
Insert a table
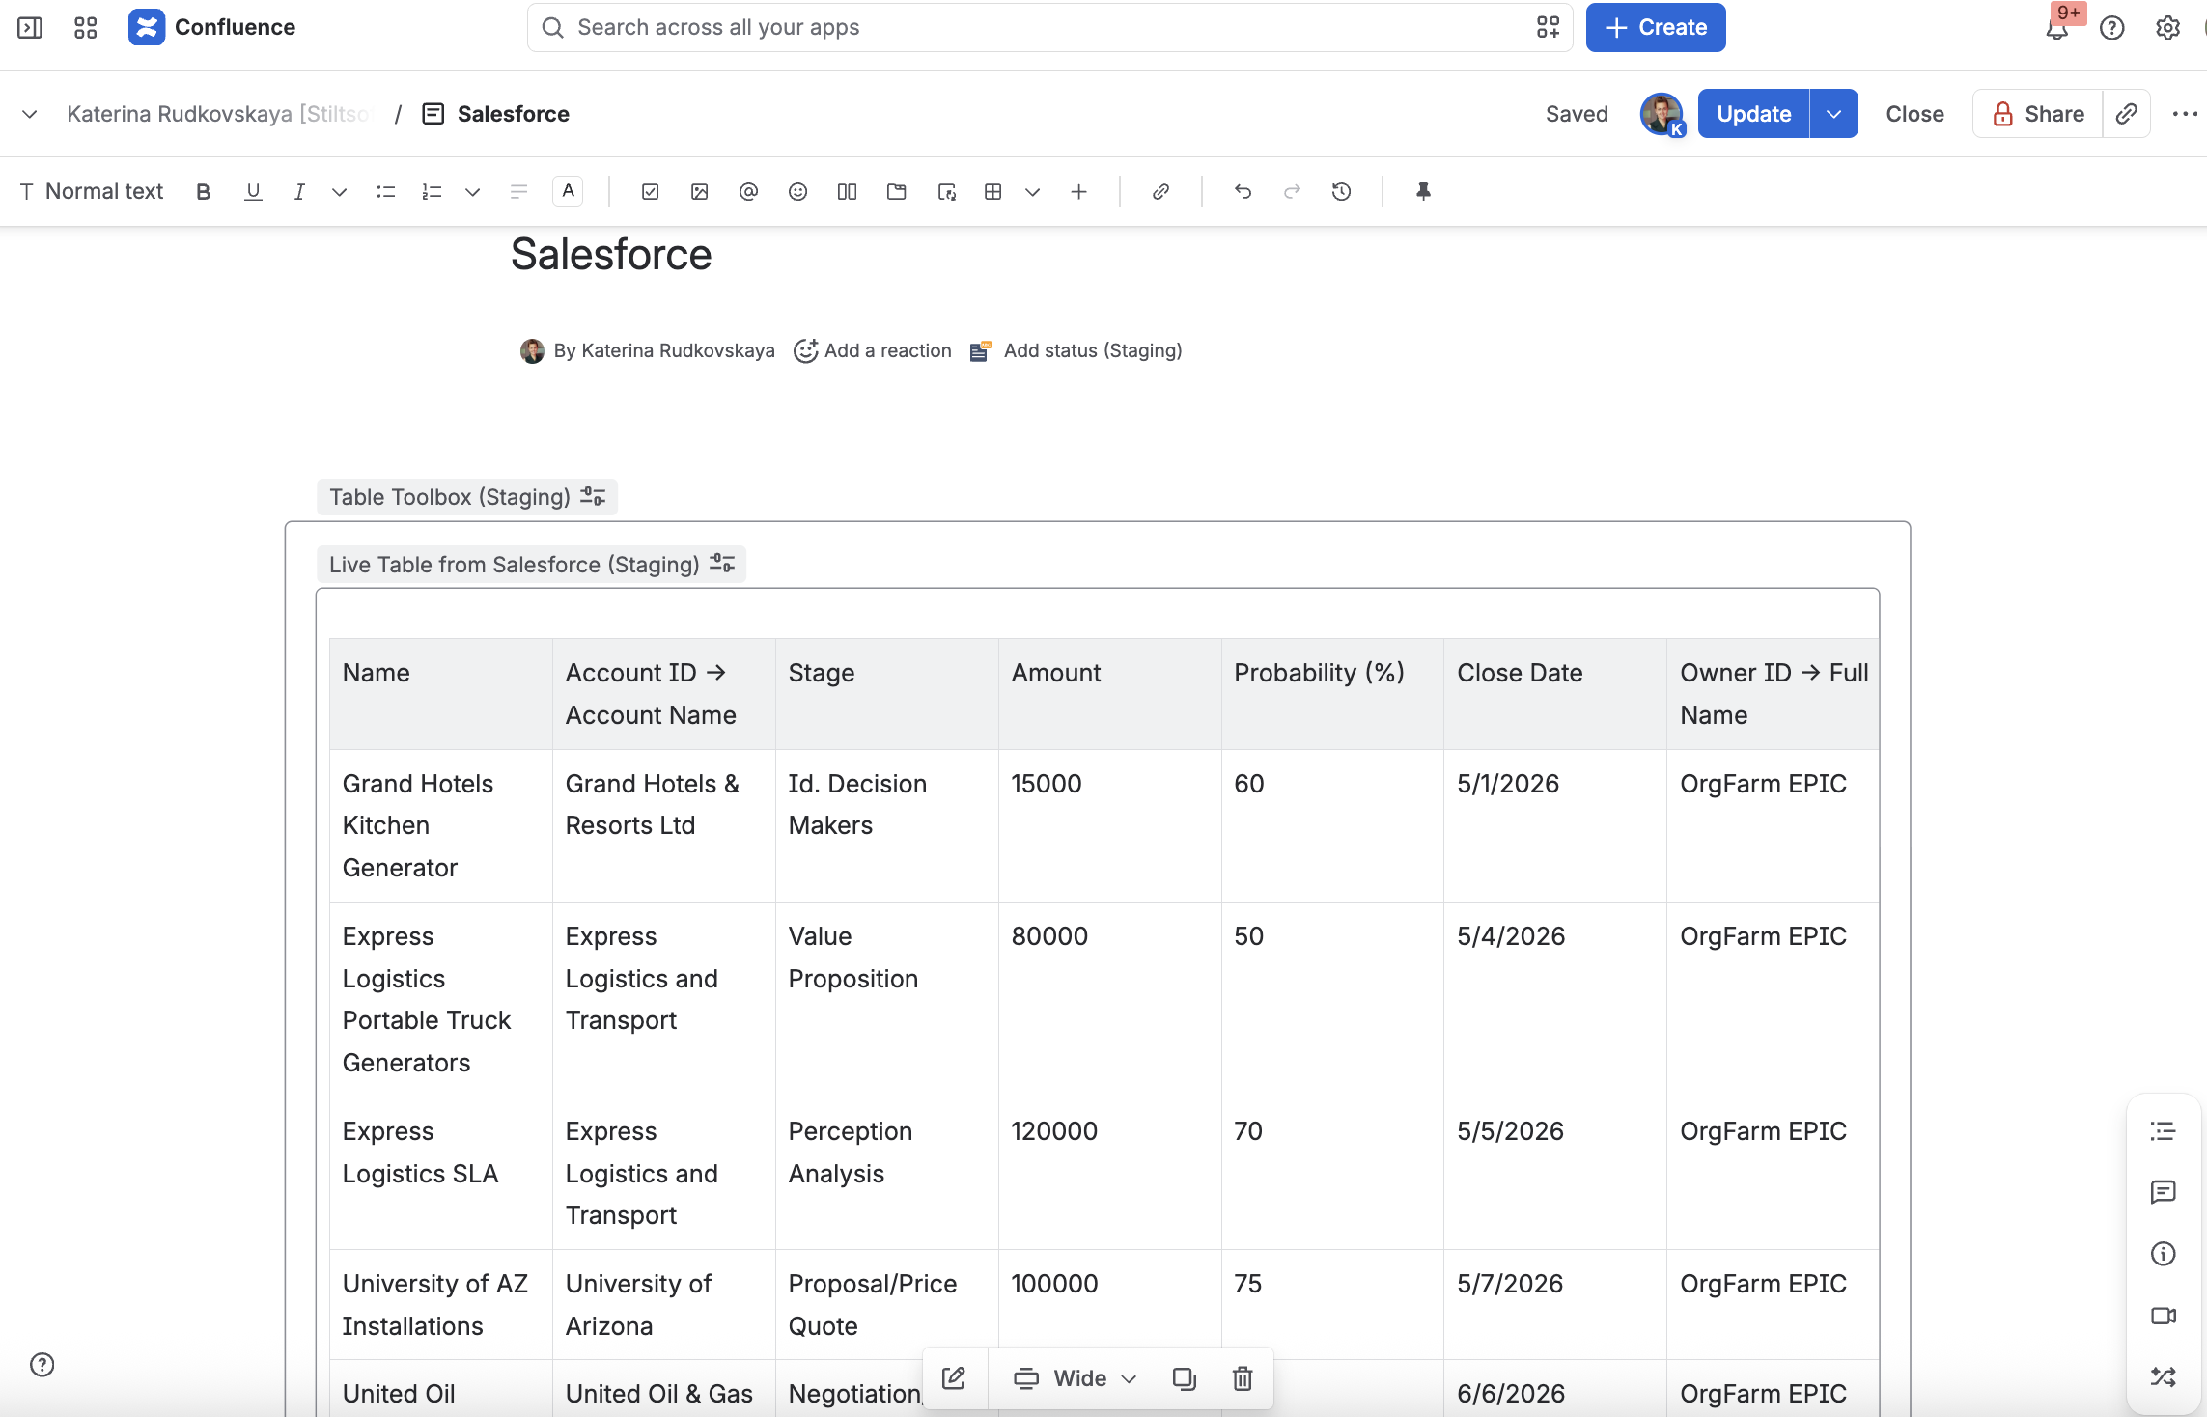(992, 192)
